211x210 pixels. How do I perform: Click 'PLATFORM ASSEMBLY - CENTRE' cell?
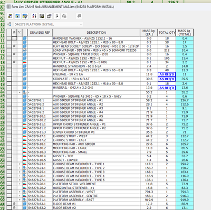96,196
